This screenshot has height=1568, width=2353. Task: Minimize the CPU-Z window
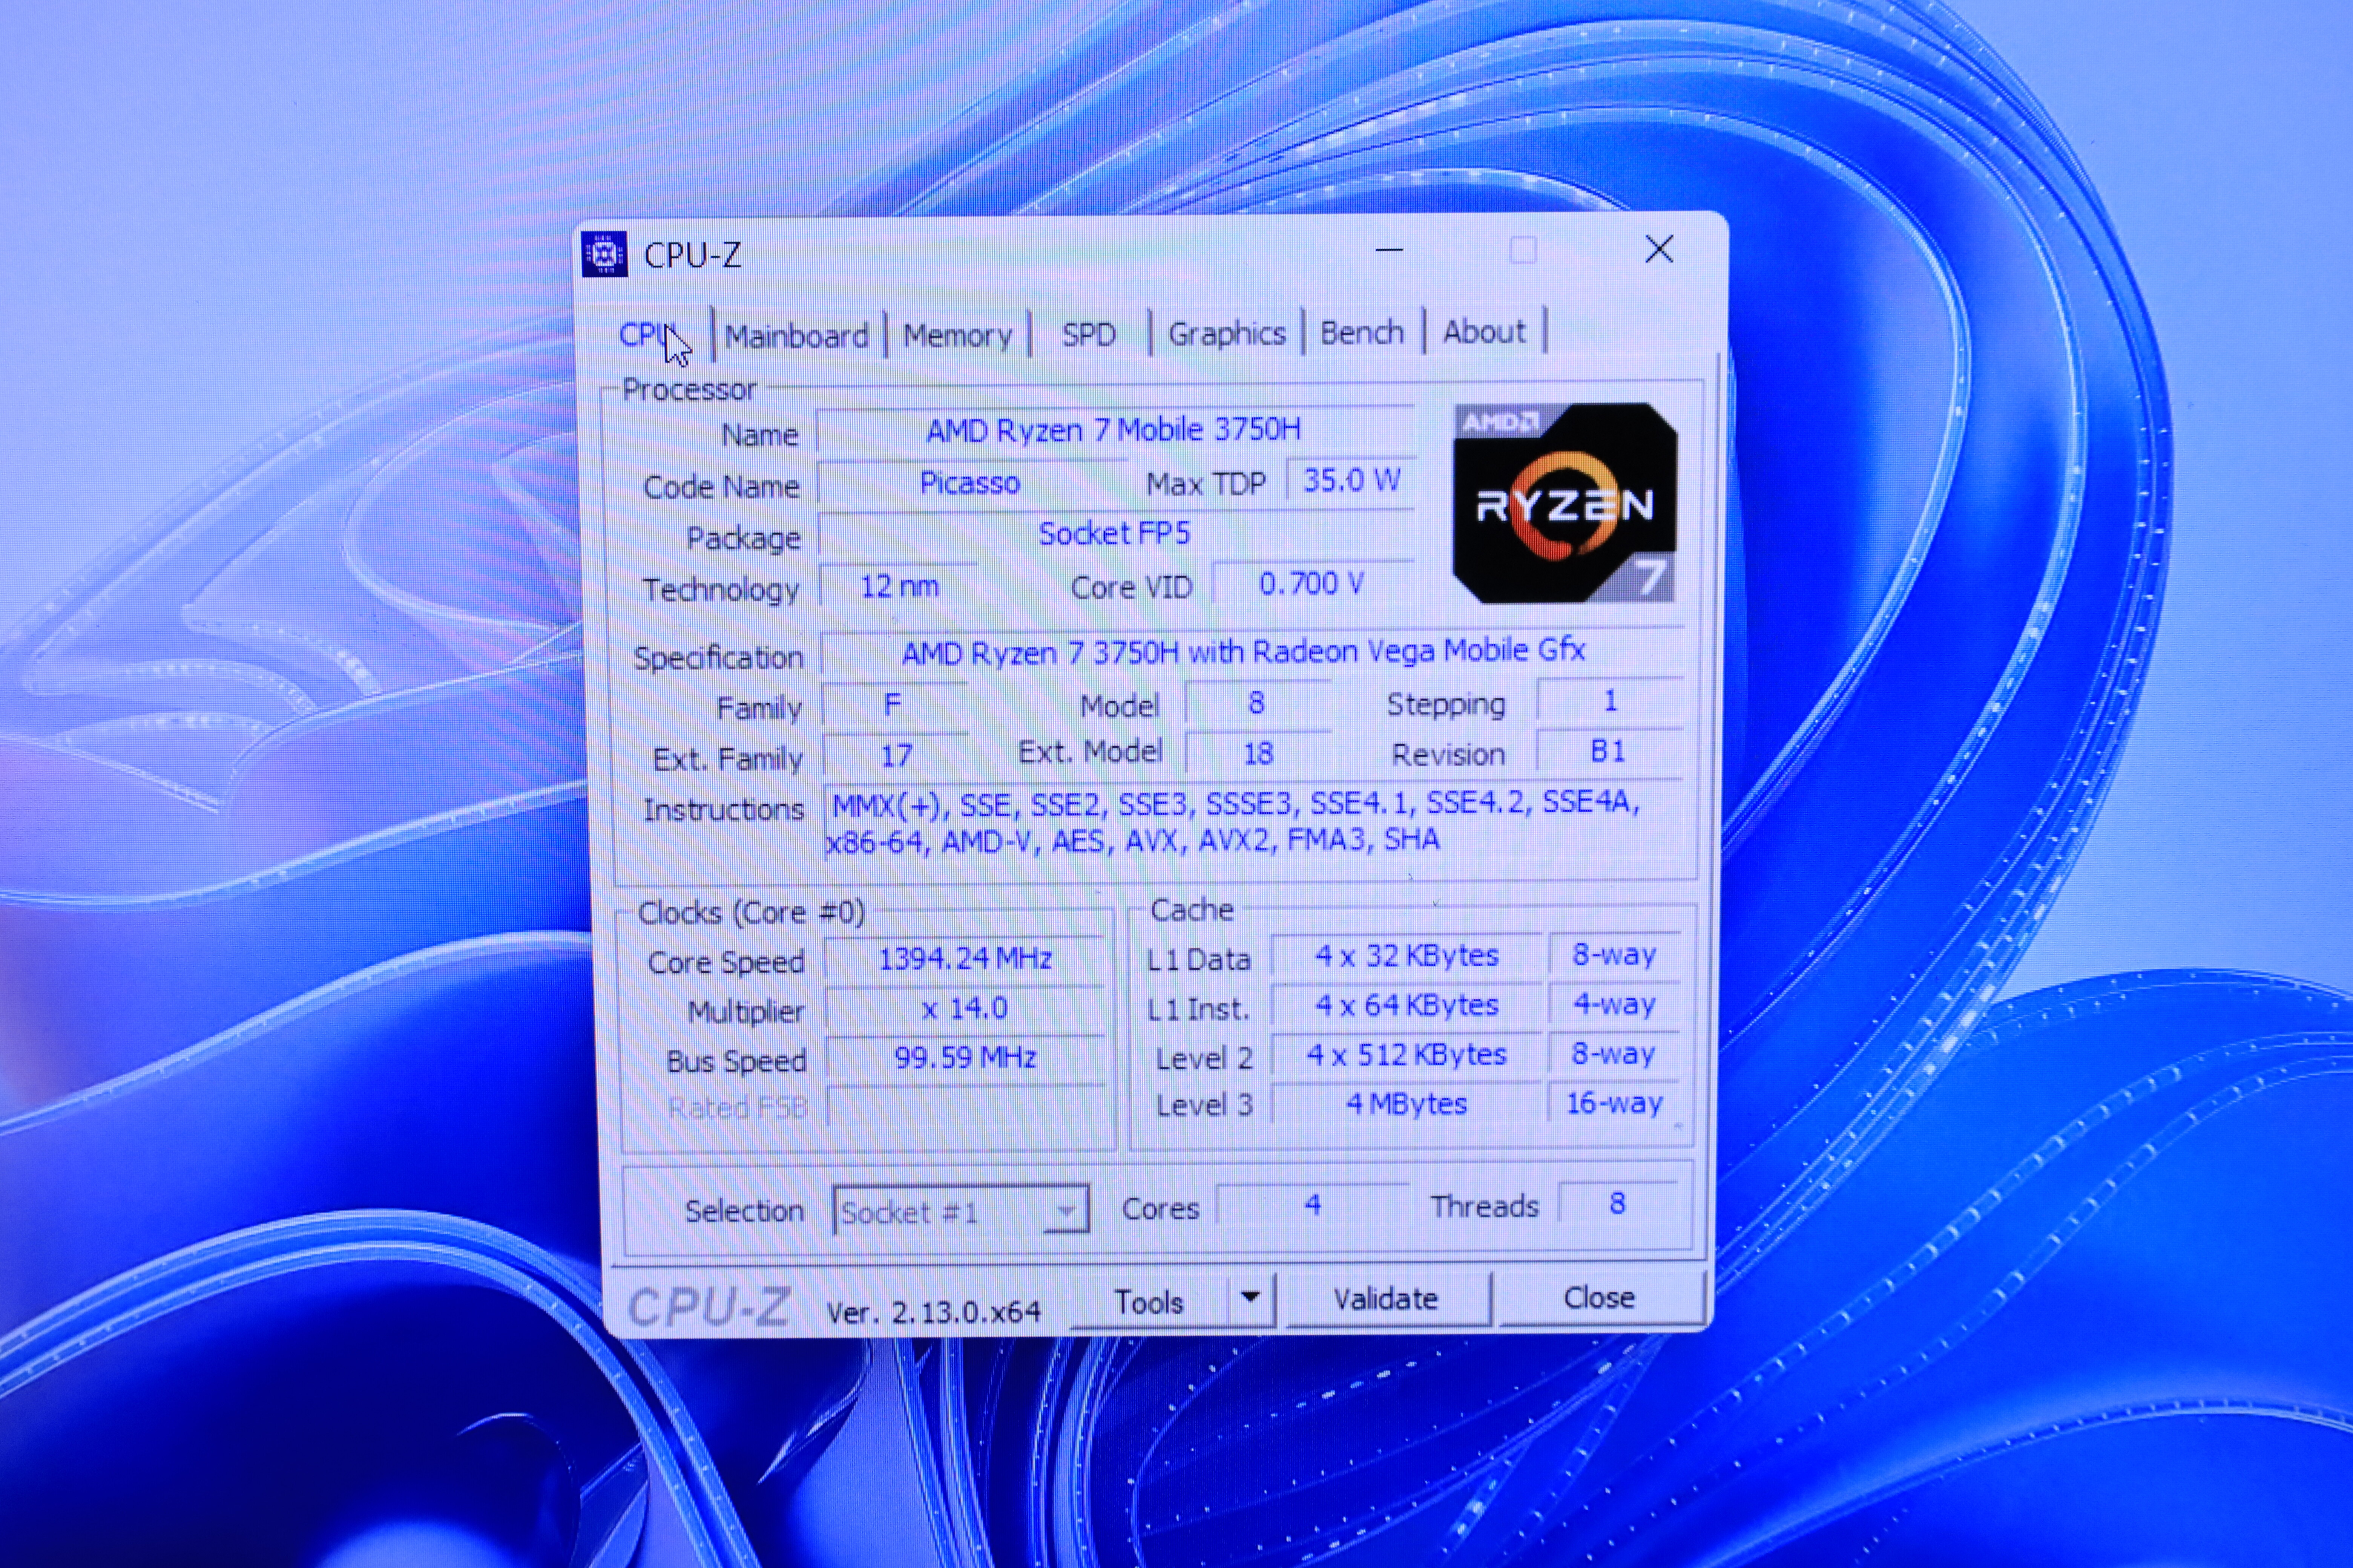click(x=1388, y=250)
